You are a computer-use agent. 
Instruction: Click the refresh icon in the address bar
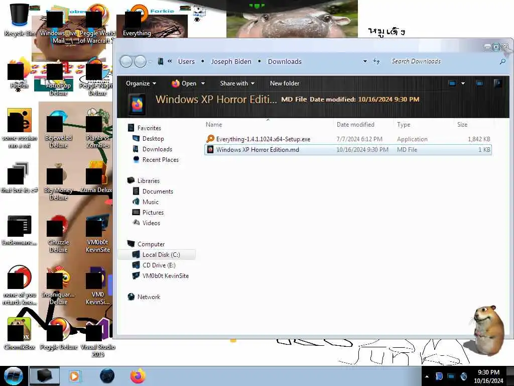376,61
